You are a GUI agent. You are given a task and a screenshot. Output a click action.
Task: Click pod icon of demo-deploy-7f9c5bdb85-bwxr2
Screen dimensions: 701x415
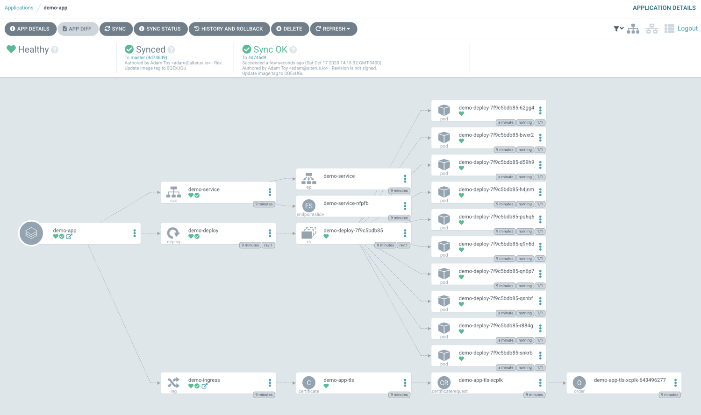click(444, 137)
